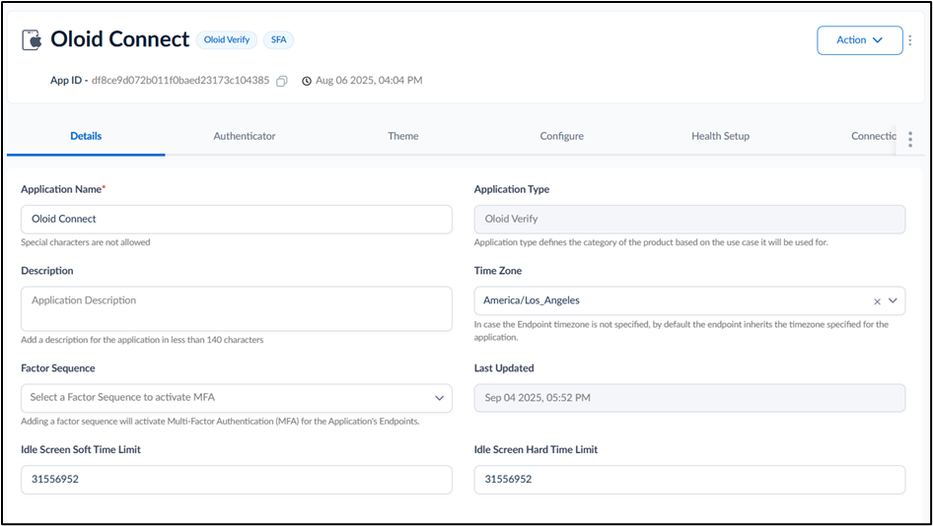Open the Factor Sequence dropdown

tap(237, 398)
